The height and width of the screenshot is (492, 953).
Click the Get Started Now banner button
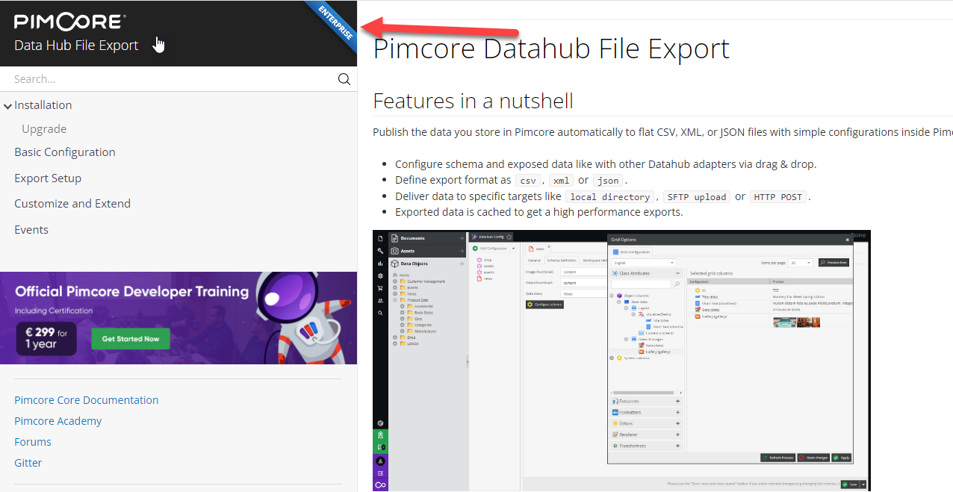pyautogui.click(x=130, y=338)
